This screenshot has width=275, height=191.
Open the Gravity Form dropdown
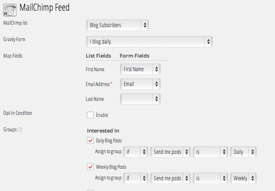(150, 41)
